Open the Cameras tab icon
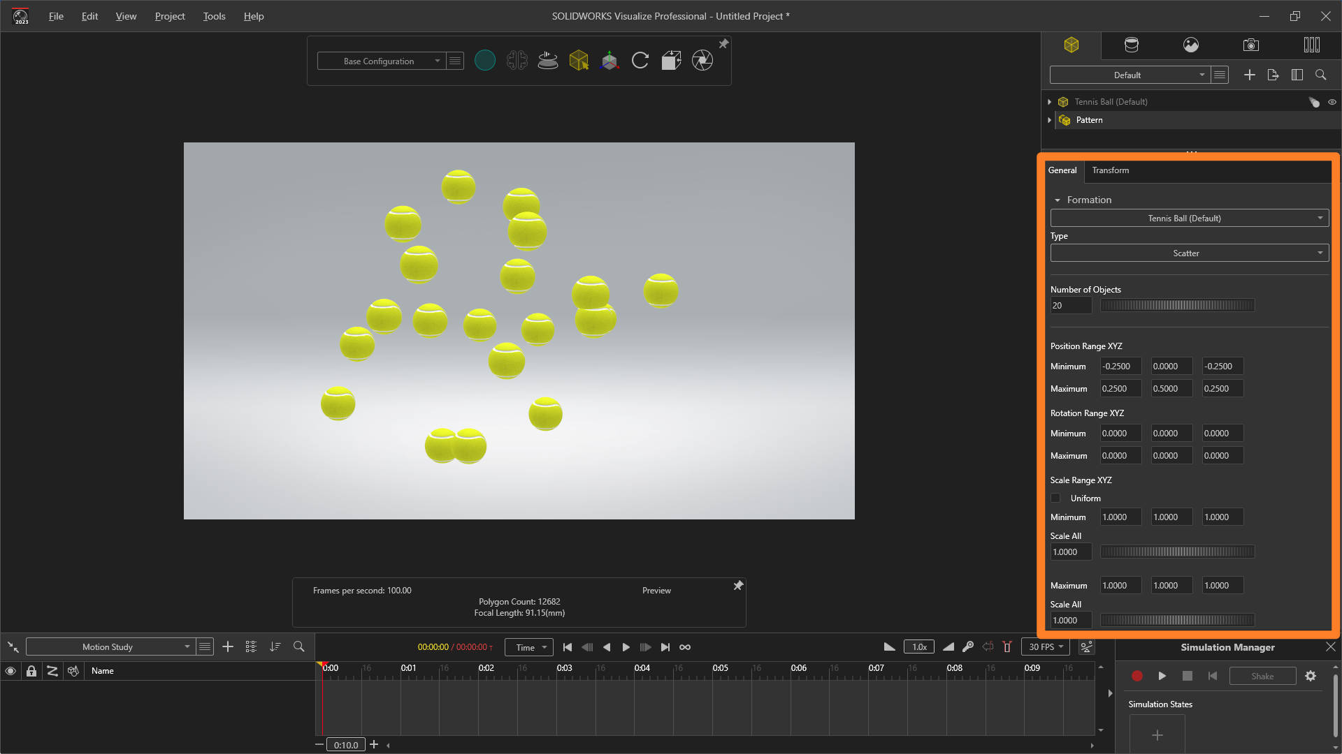Screen dimensions: 1342x754 [1251, 45]
